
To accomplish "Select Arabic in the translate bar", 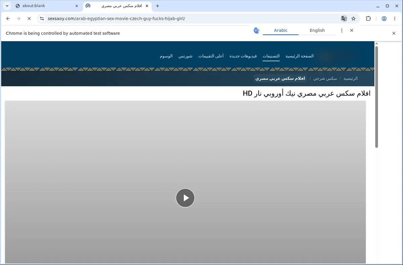I will click(280, 30).
